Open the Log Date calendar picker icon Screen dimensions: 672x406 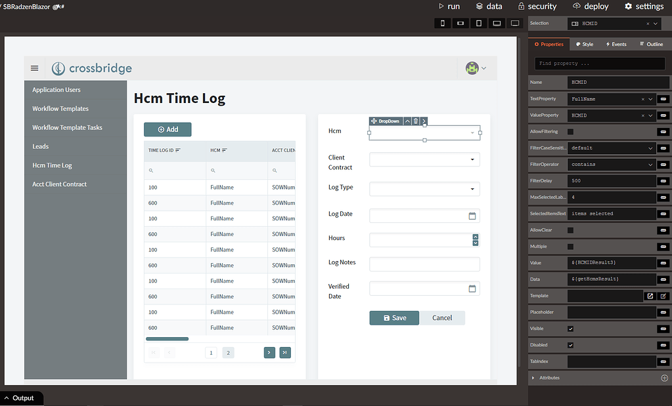pyautogui.click(x=472, y=216)
